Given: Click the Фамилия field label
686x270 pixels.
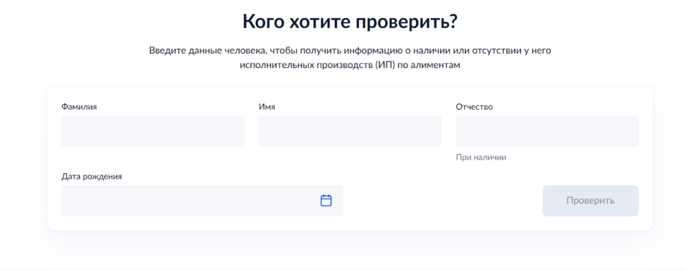Looking at the screenshot, I should pos(79,106).
